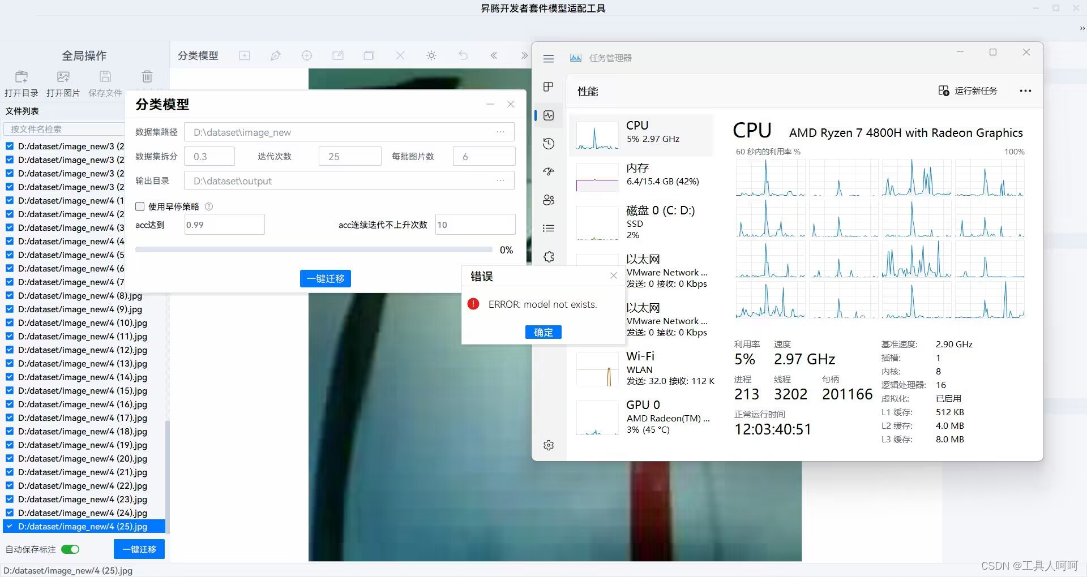Open directory icon in global operations

coord(22,76)
